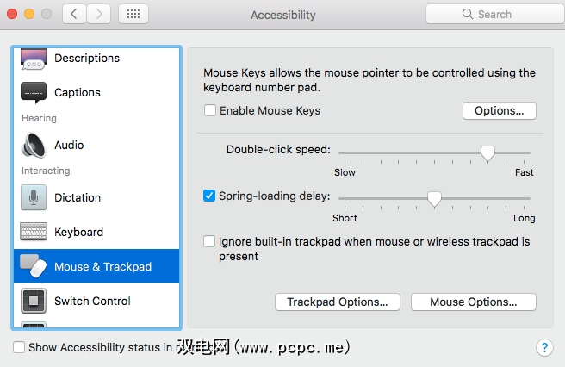The width and height of the screenshot is (565, 367).
Task: Click the Mouse & Trackpad icon
Action: tap(34, 266)
